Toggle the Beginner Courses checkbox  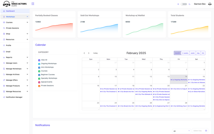click(x=39, y=75)
